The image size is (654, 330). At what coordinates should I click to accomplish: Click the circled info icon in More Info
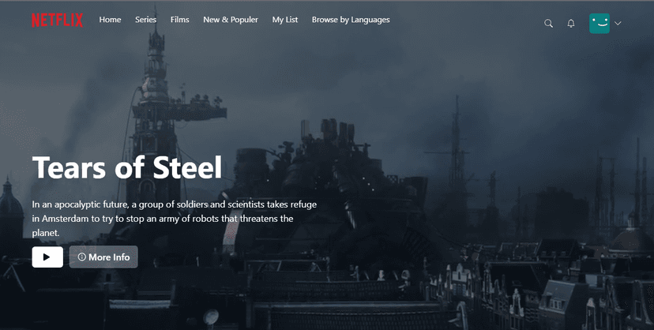pyautogui.click(x=82, y=257)
